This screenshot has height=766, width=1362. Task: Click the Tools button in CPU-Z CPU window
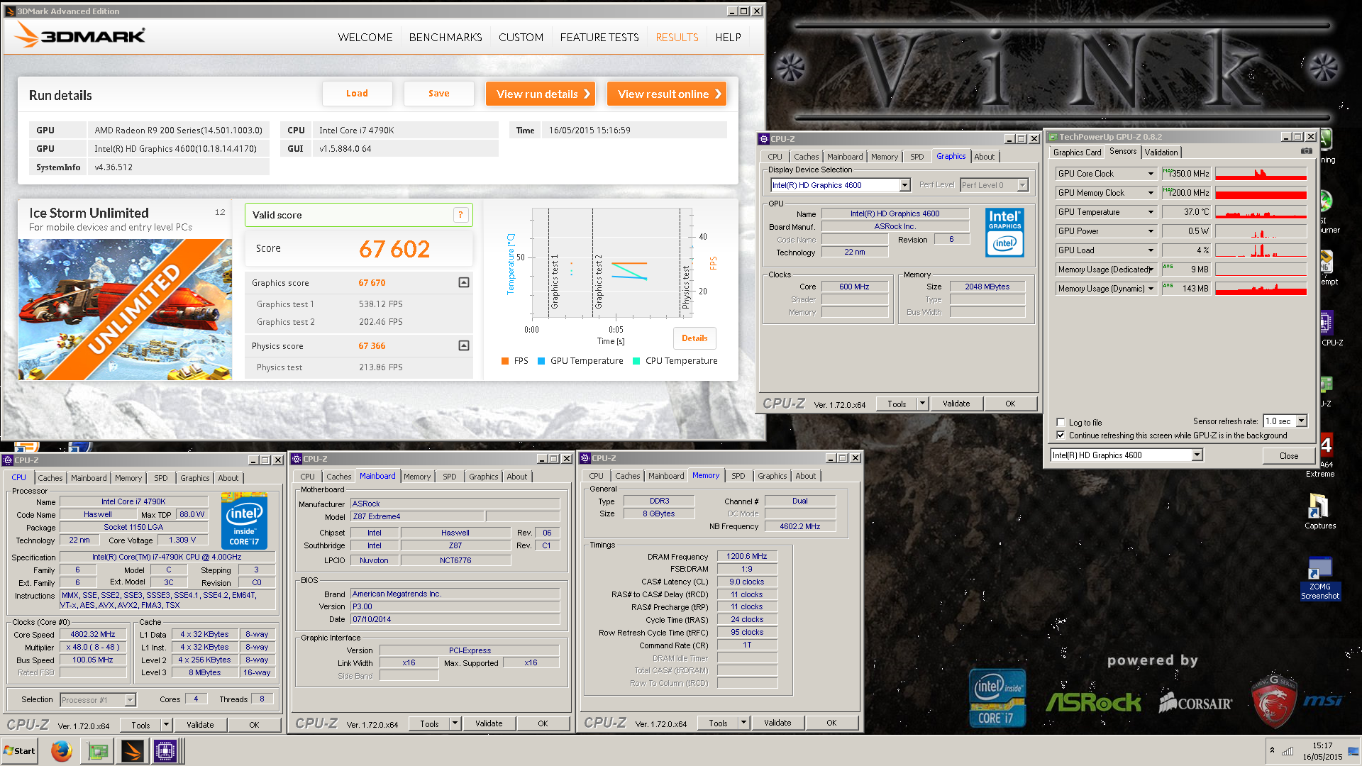click(140, 725)
